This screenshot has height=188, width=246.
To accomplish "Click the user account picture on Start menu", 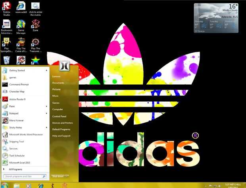I will point(65,66).
